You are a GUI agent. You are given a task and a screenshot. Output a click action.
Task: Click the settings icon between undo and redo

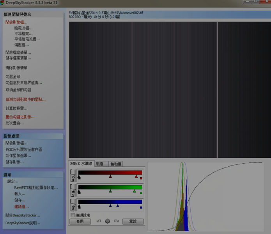108,221
